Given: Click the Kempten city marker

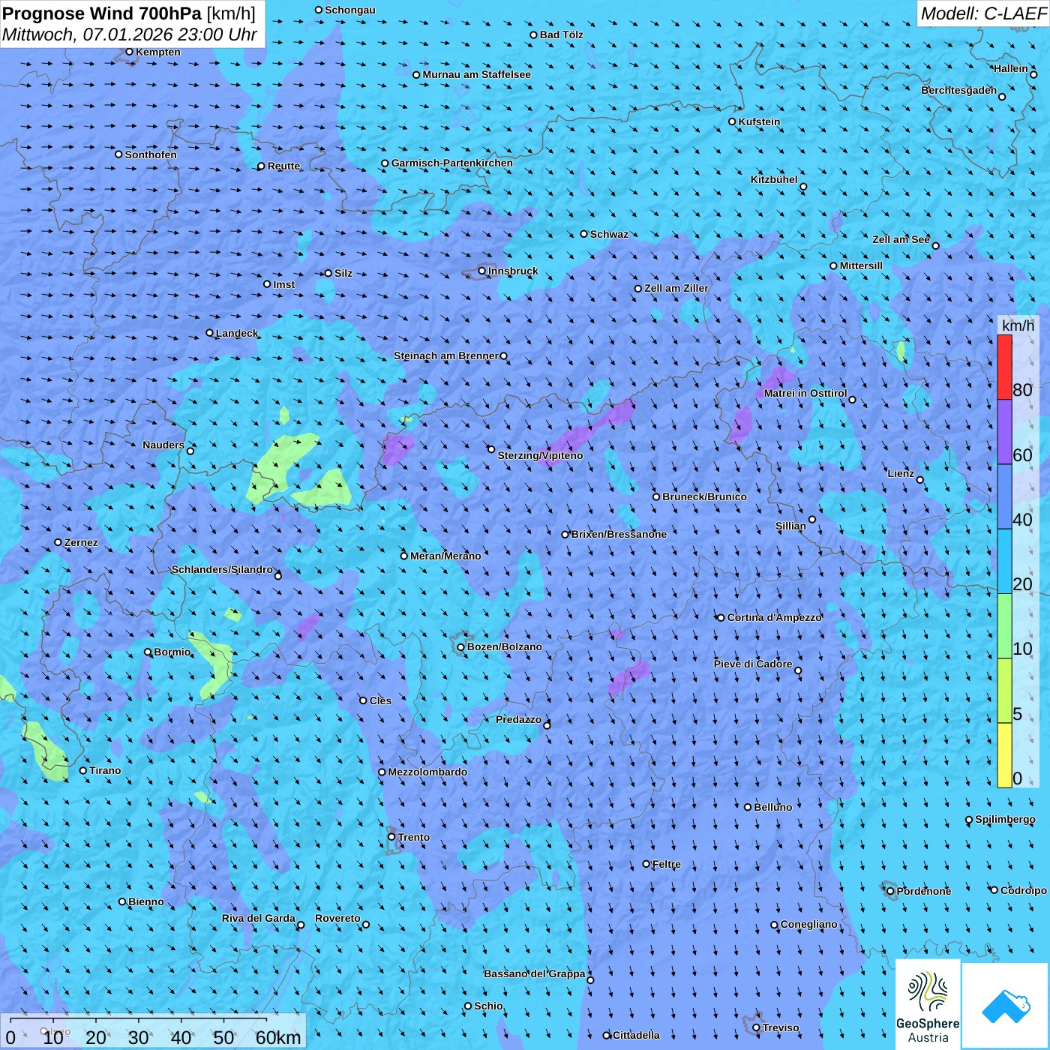Looking at the screenshot, I should point(129,52).
